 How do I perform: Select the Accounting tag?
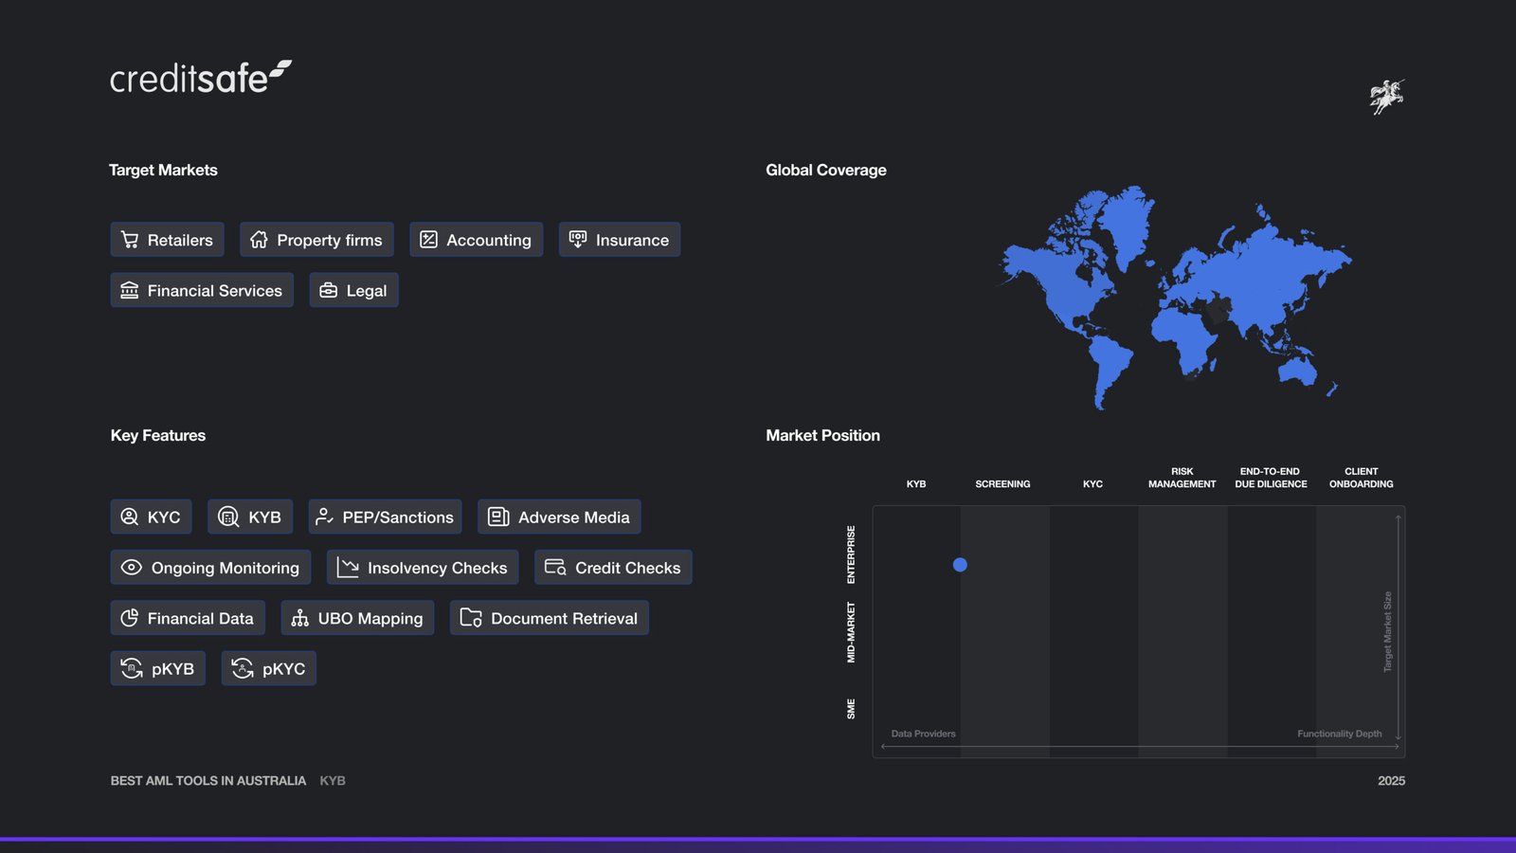point(477,240)
